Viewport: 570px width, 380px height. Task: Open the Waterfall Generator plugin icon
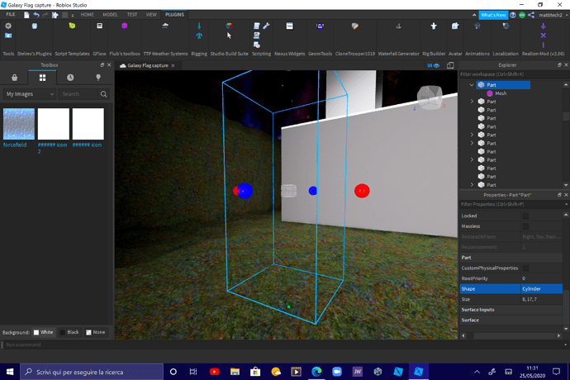point(399,26)
